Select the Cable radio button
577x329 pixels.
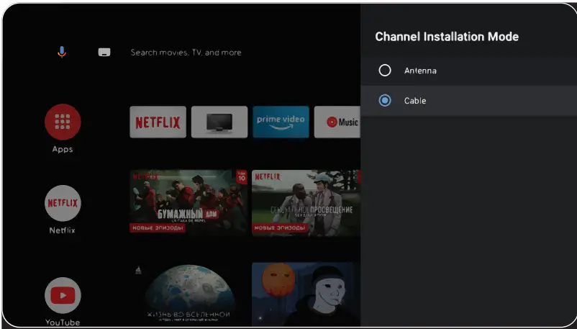coord(384,100)
